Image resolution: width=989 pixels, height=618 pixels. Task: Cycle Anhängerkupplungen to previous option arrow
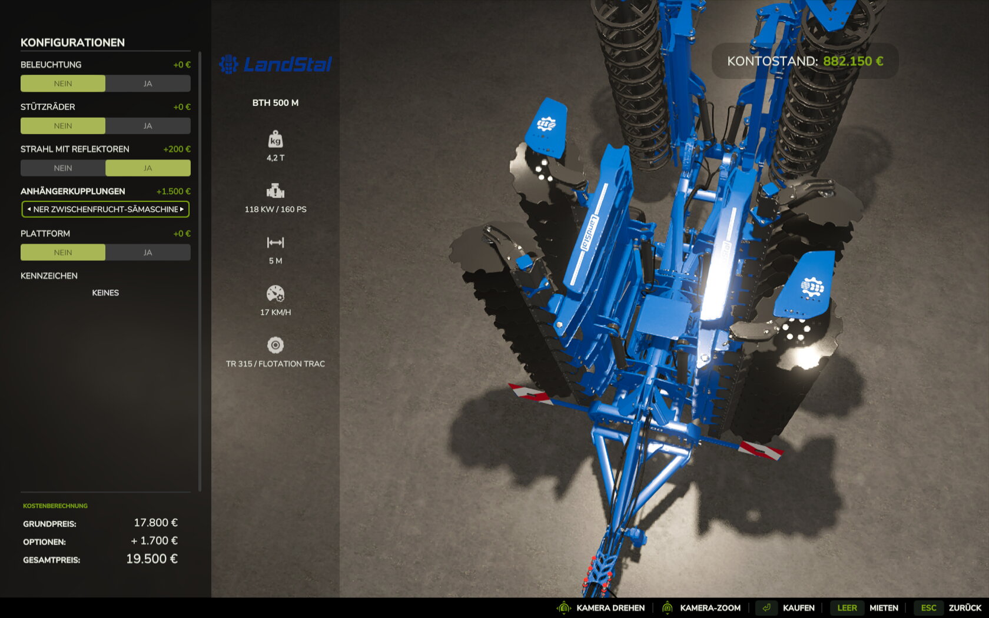pyautogui.click(x=29, y=209)
